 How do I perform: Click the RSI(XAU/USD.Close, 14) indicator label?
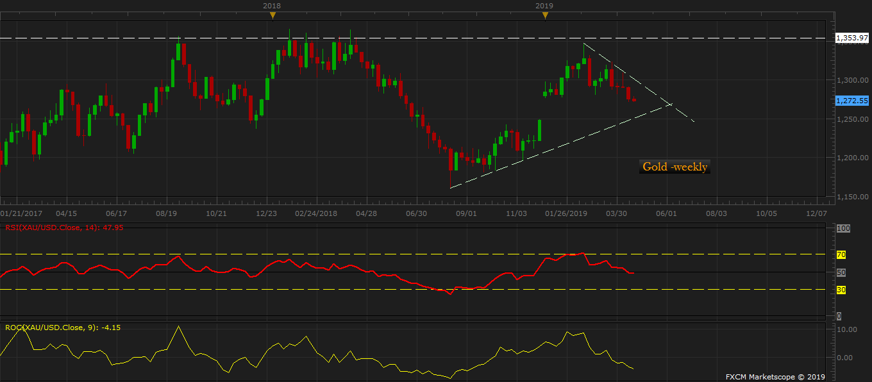(x=64, y=227)
